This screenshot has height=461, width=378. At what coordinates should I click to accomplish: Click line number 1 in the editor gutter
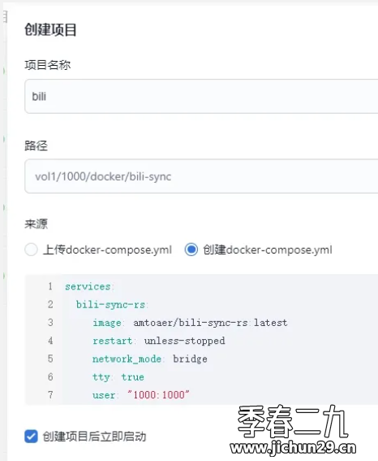tap(50, 286)
